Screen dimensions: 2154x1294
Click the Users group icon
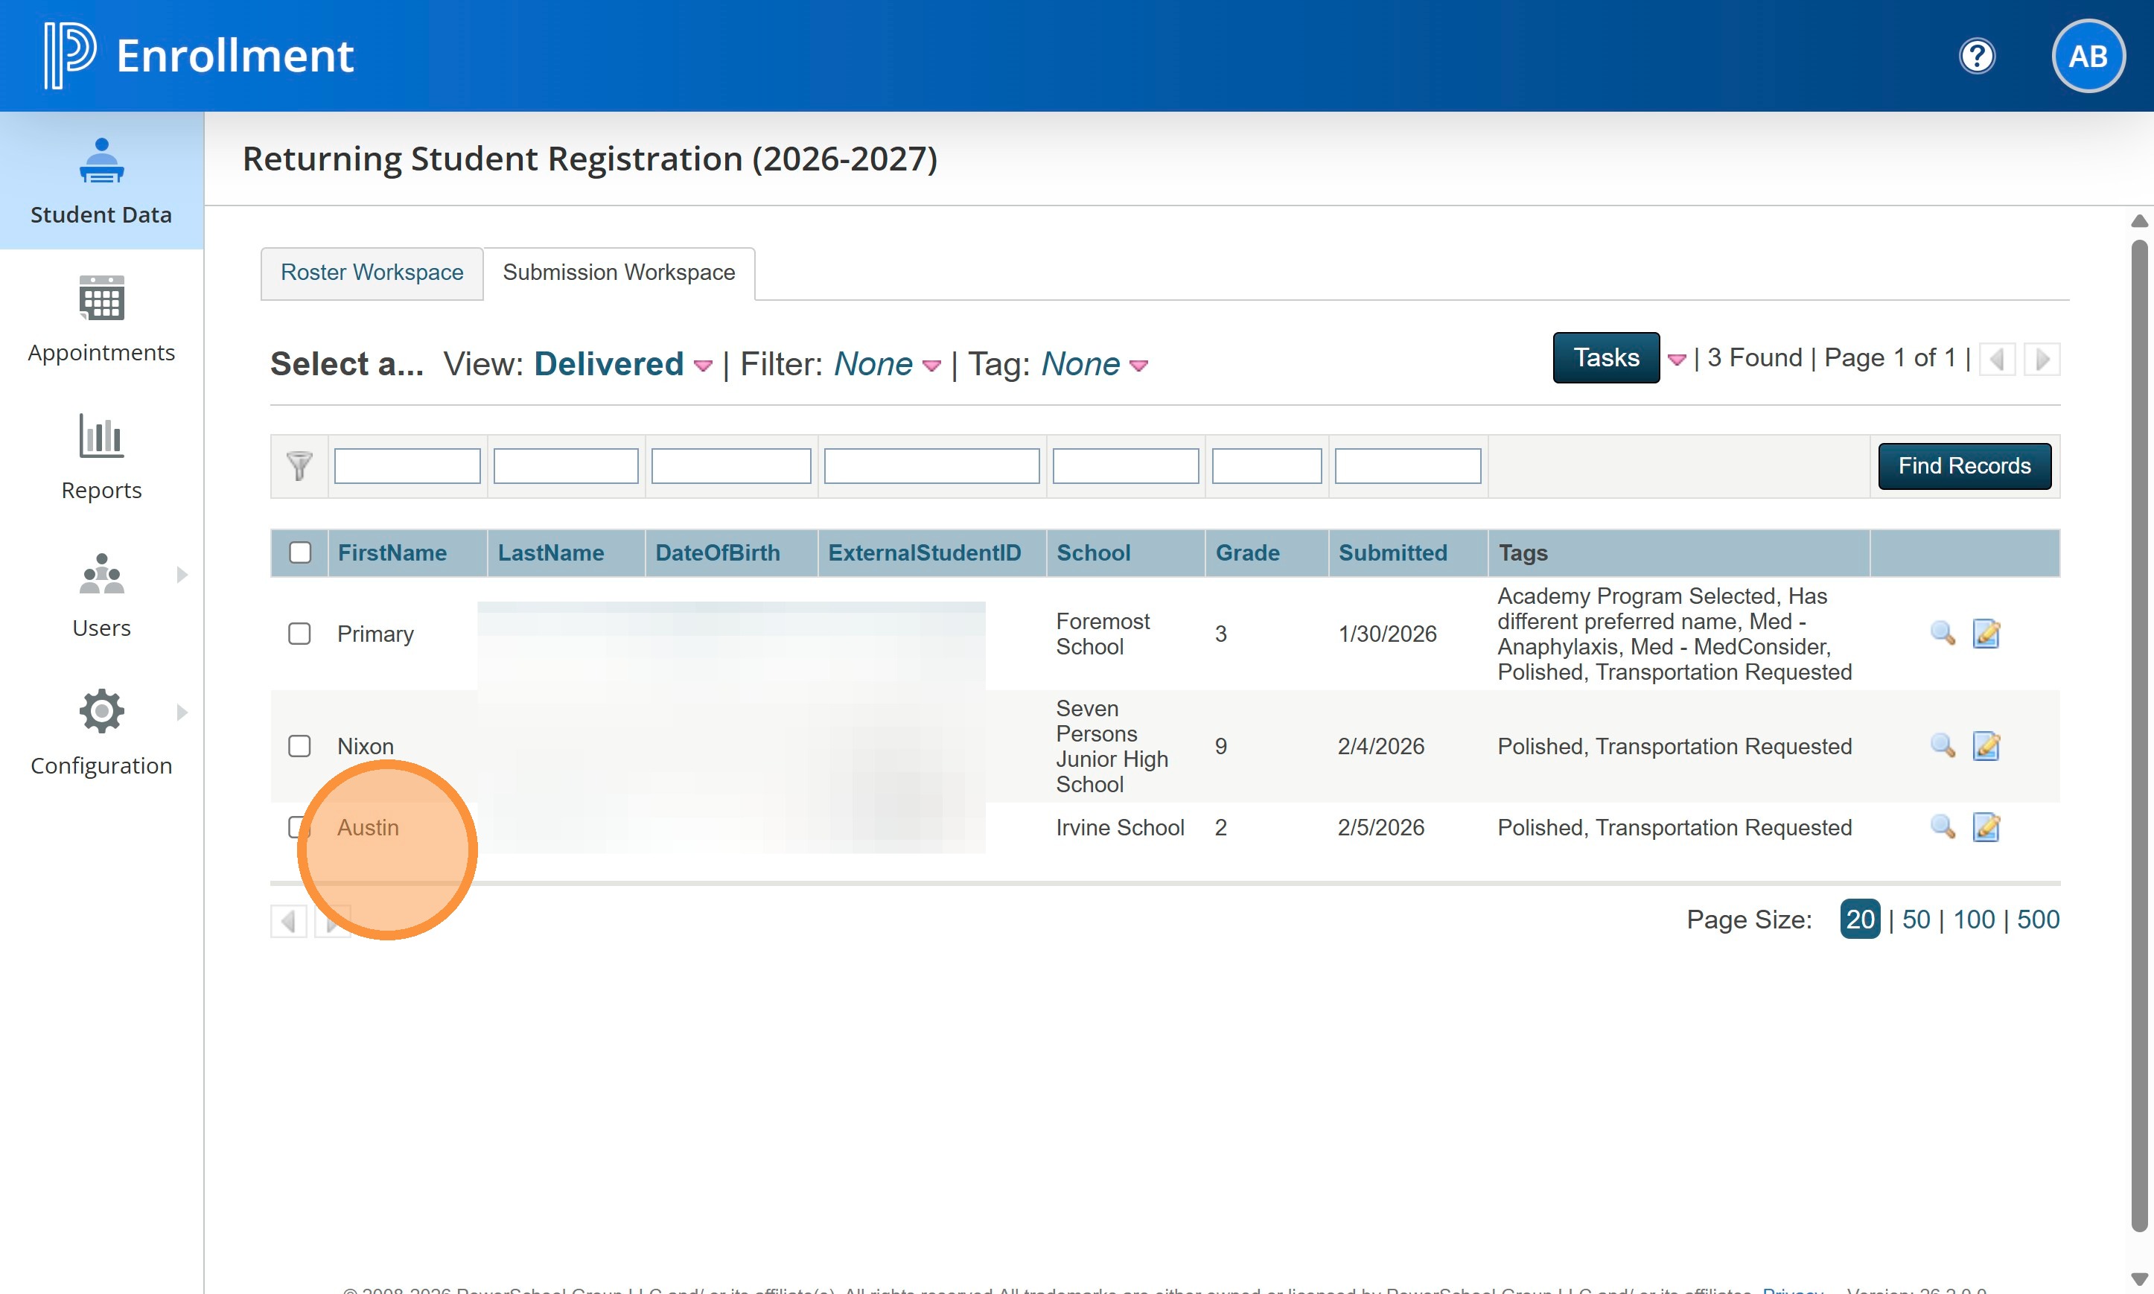tap(101, 574)
